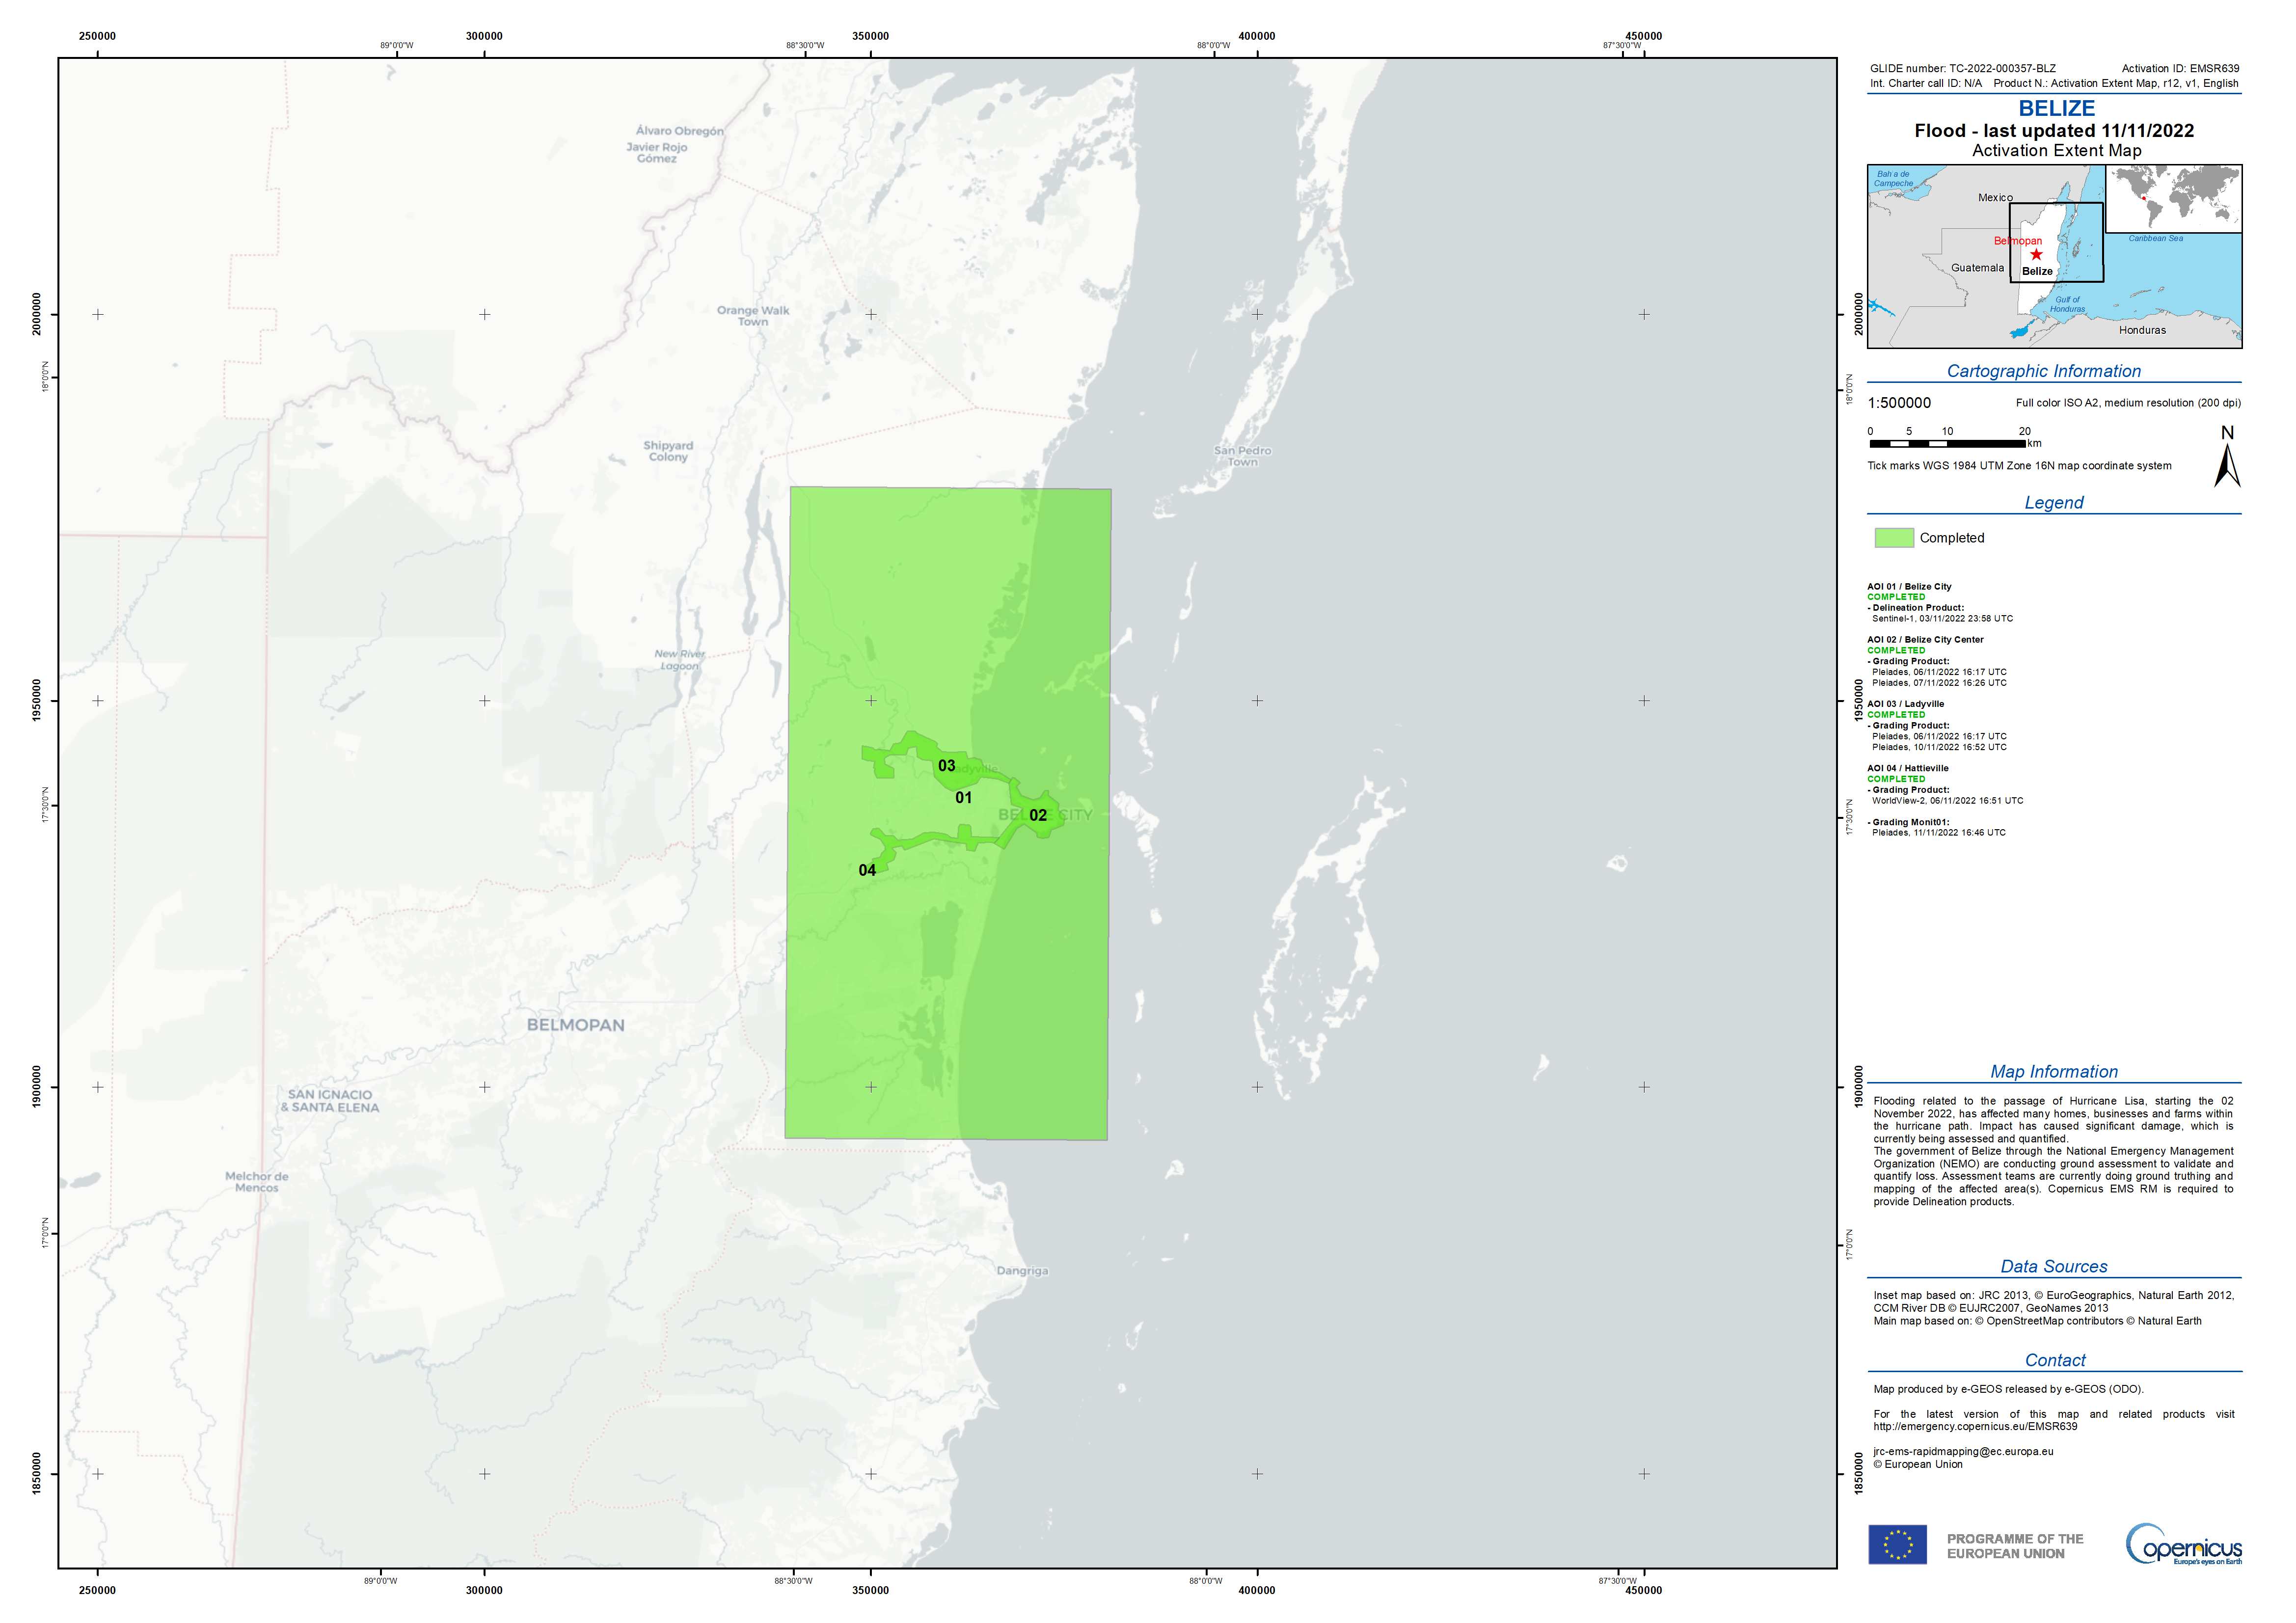The width and height of the screenshot is (2296, 1623).
Task: Click AOI label 01 on map
Action: (x=963, y=798)
